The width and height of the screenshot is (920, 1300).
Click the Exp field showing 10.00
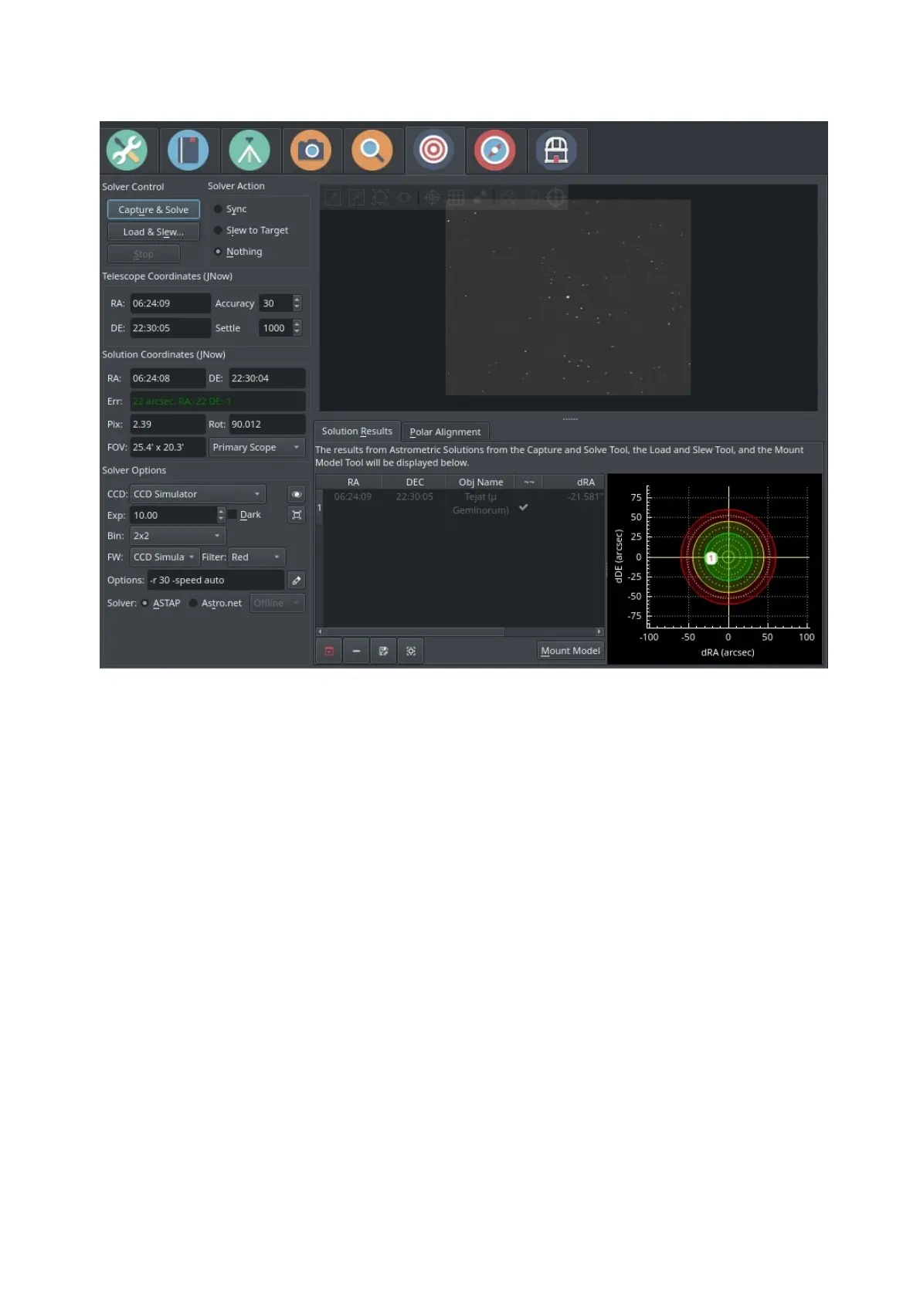(x=173, y=515)
